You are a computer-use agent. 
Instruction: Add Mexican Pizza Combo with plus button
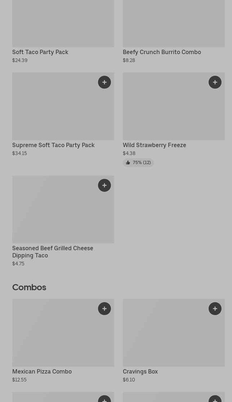(x=104, y=309)
